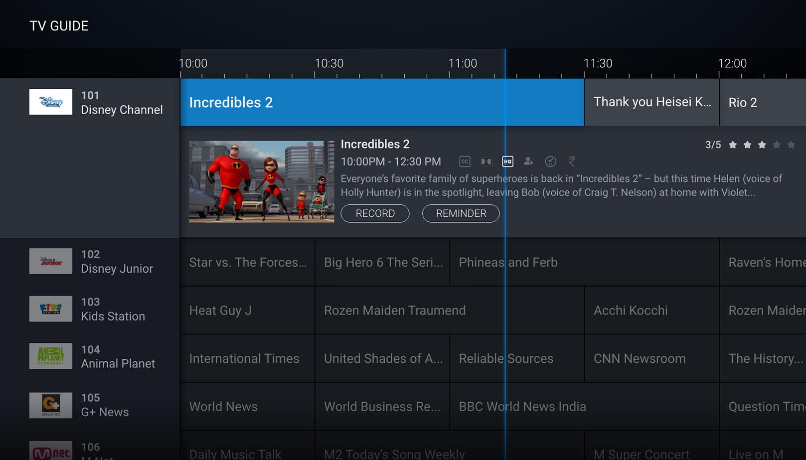
Task: Select BBC World News India program
Action: [x=584, y=406]
